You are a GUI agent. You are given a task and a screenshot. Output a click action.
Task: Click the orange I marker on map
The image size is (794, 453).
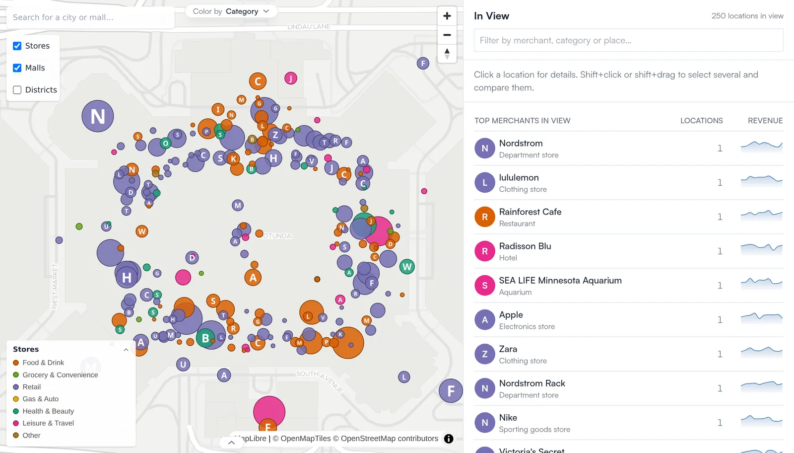[218, 109]
